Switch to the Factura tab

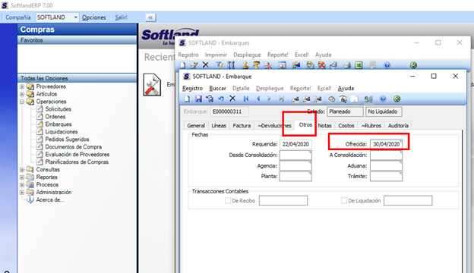click(x=242, y=125)
